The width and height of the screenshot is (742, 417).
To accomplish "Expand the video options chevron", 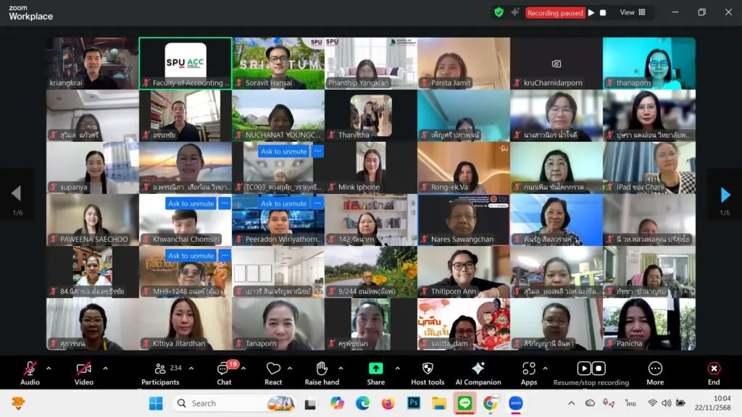I will click(x=105, y=368).
